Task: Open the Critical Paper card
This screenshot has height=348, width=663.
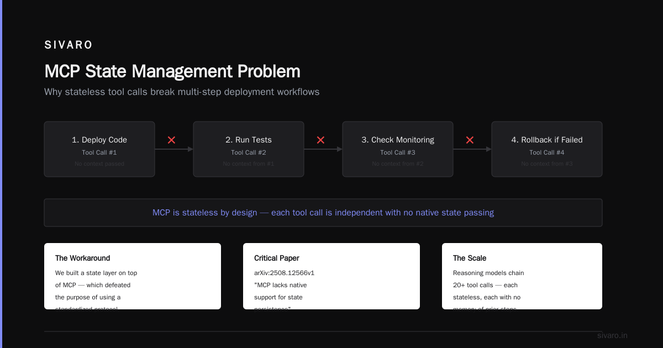Action: click(x=331, y=276)
